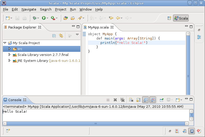Open the Run menu
Viewport: 205px width, 137px height.
click(x=73, y=9)
